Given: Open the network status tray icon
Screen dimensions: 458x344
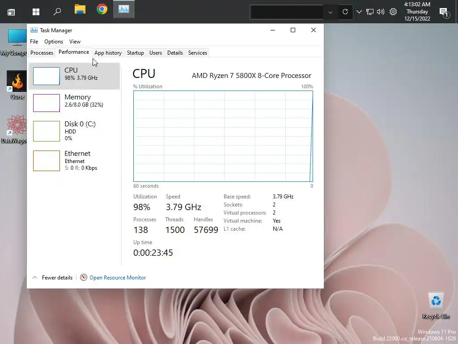Looking at the screenshot, I should 370,12.
